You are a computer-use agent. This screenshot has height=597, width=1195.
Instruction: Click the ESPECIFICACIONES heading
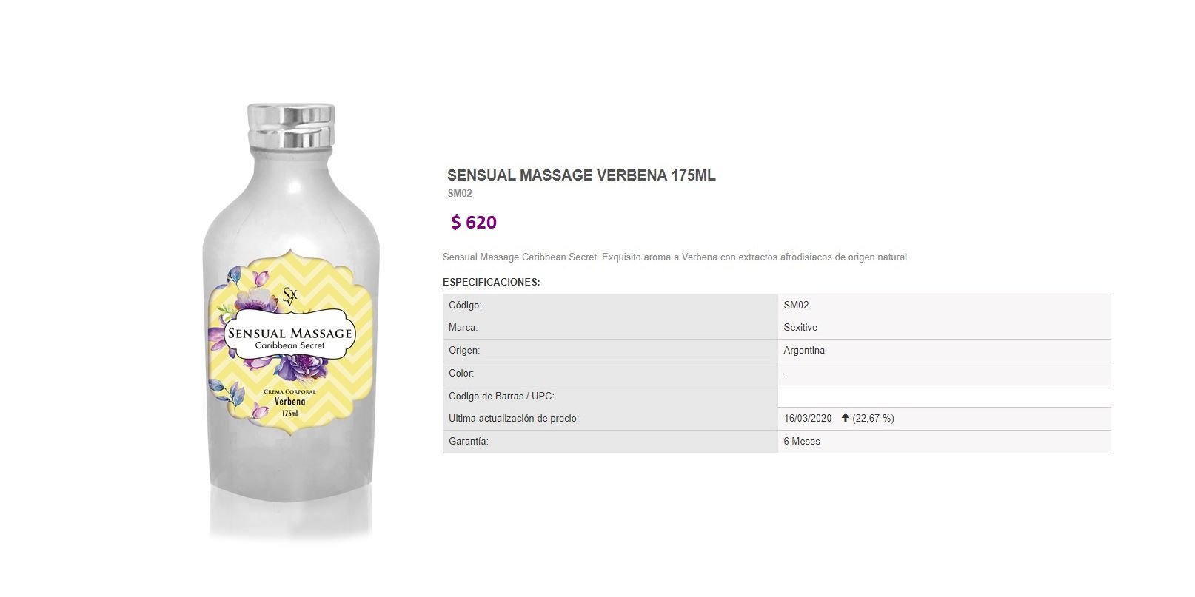[x=492, y=282]
